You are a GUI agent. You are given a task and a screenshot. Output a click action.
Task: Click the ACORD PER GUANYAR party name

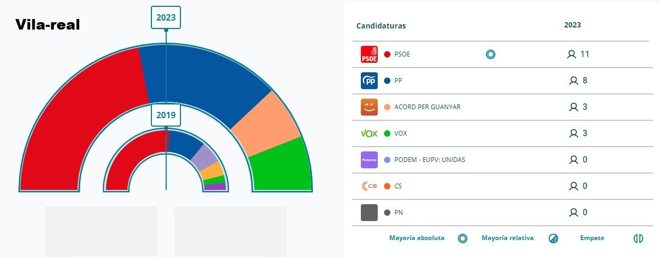tap(427, 107)
